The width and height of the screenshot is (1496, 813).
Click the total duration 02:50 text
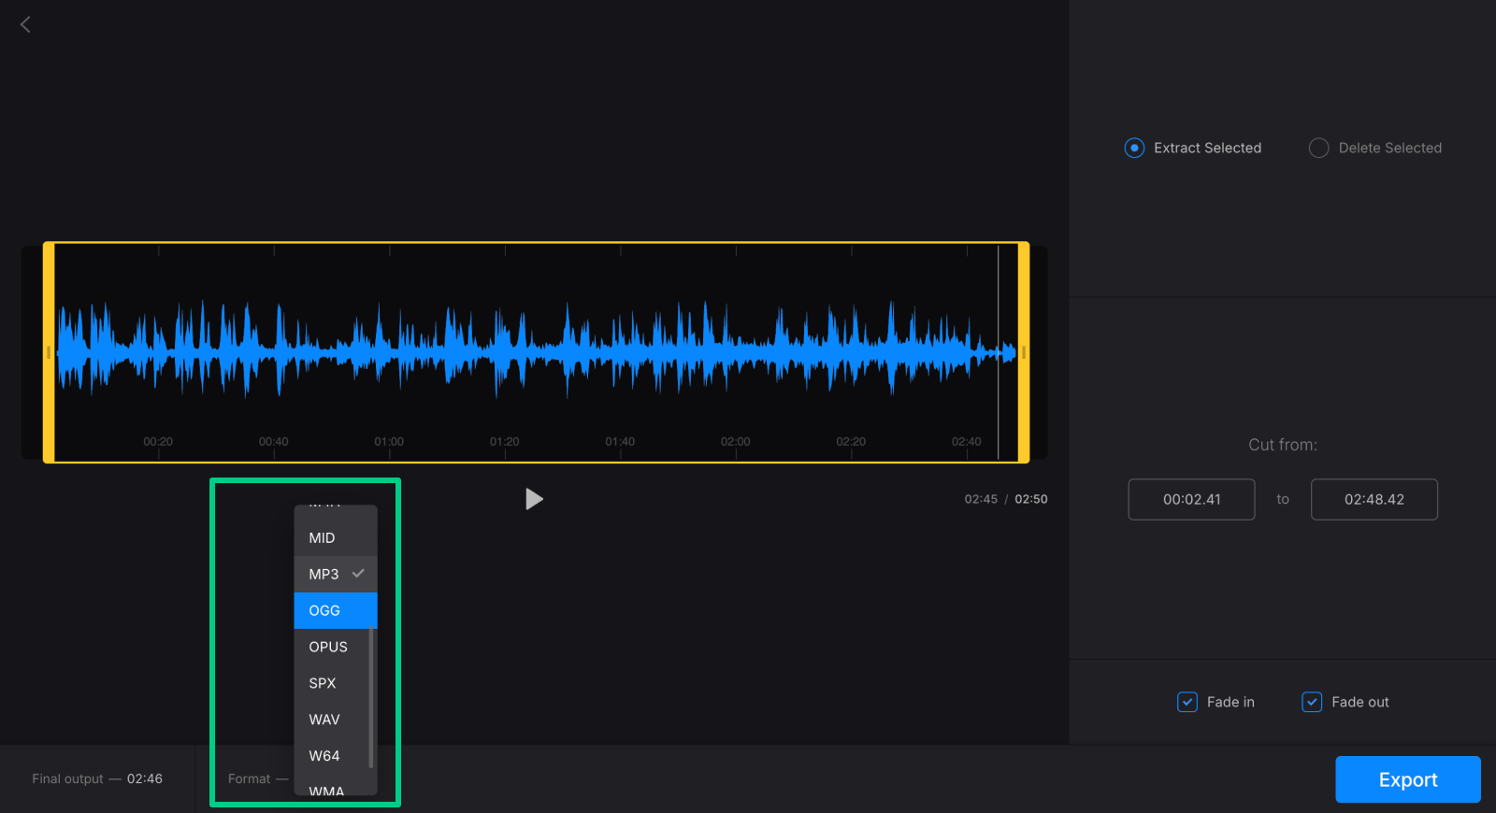point(1031,499)
